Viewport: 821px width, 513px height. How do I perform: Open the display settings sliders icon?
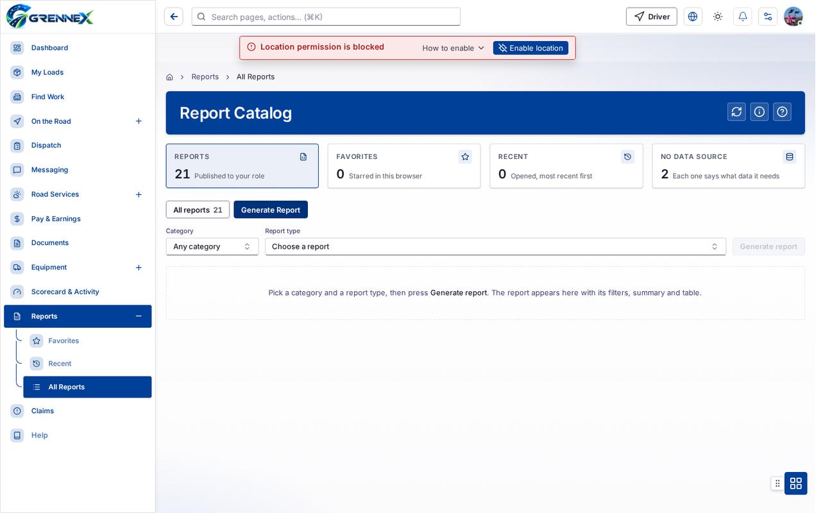(768, 17)
